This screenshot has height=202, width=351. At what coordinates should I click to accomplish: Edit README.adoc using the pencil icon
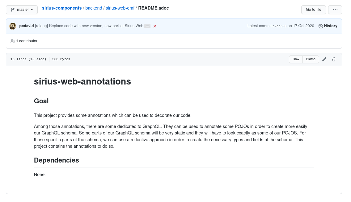[324, 59]
